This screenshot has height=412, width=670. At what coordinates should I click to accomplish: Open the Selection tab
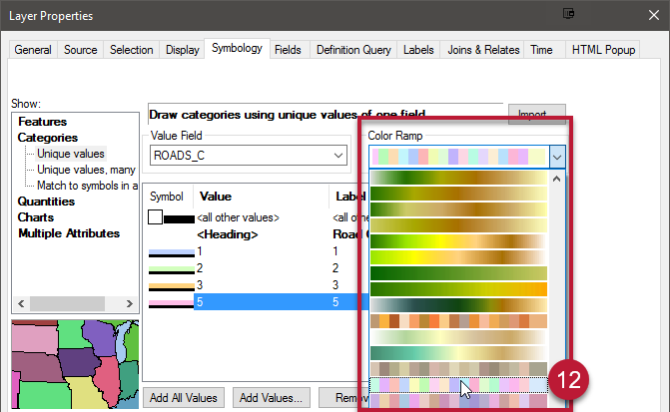tap(131, 50)
